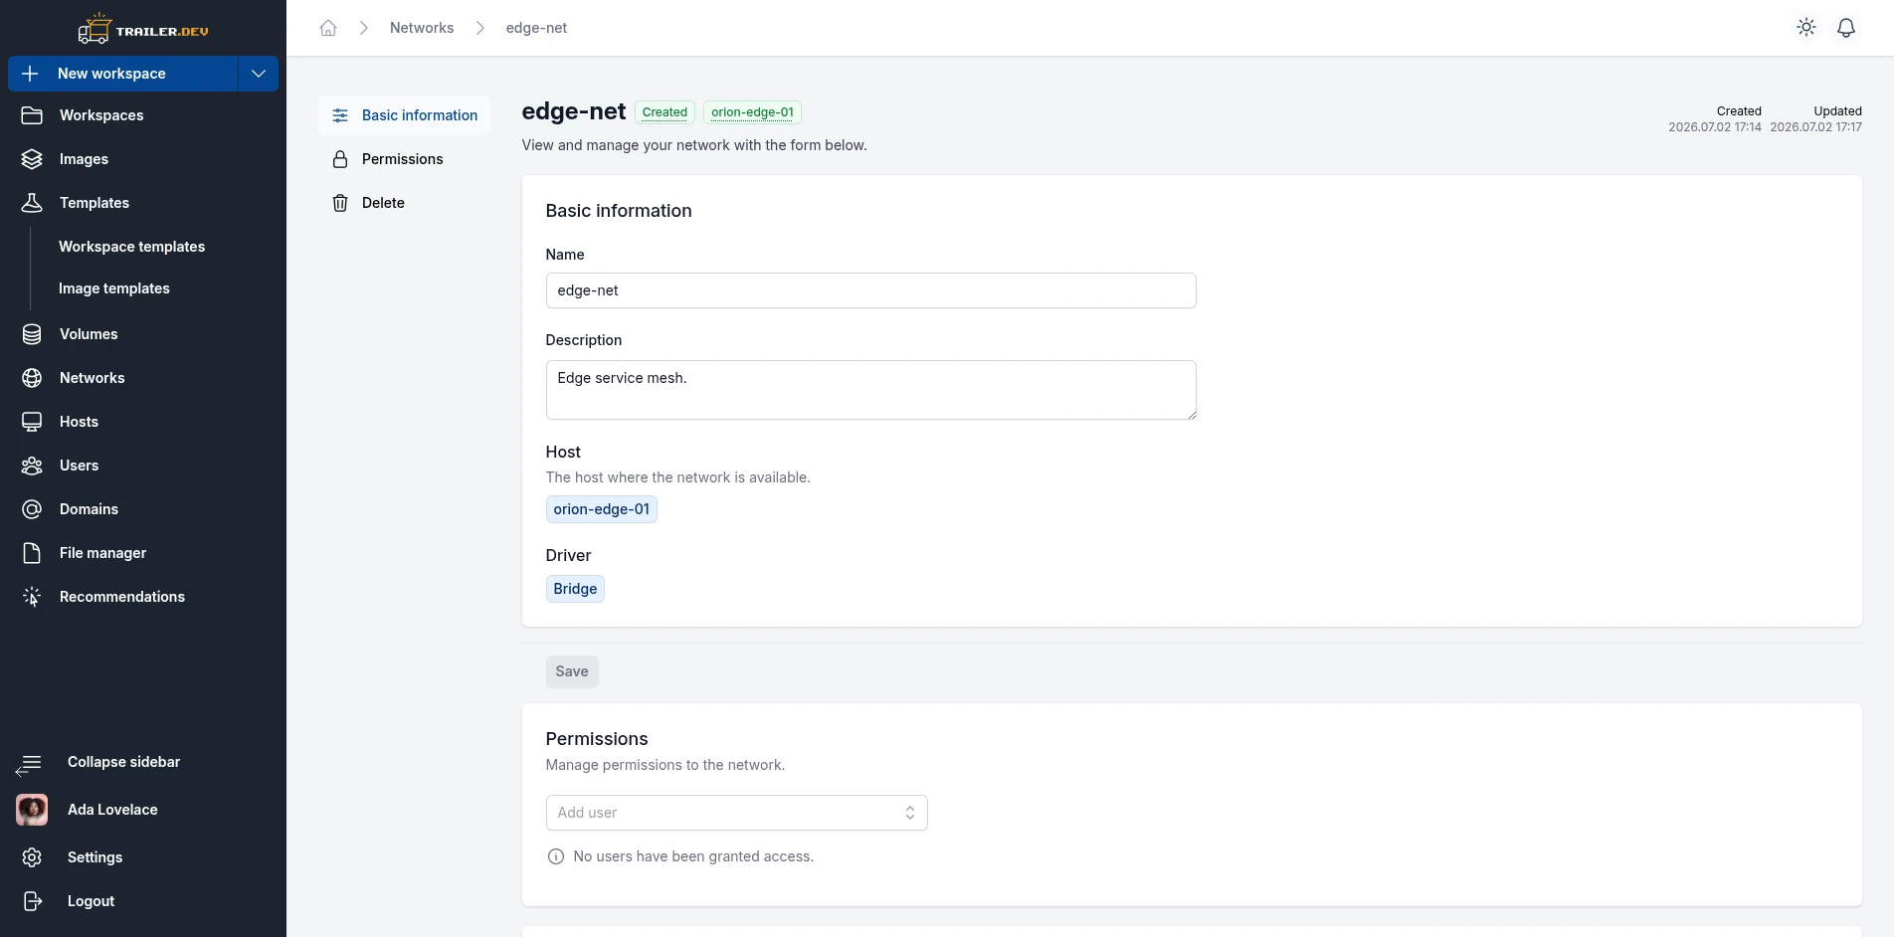Click the Created status badge
1894x937 pixels.
[x=664, y=112]
